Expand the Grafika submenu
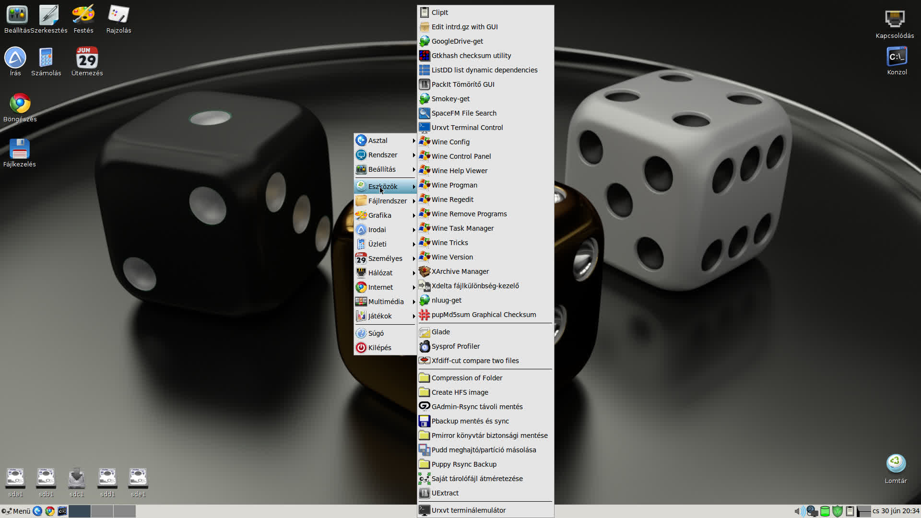The image size is (921, 518). click(x=385, y=215)
